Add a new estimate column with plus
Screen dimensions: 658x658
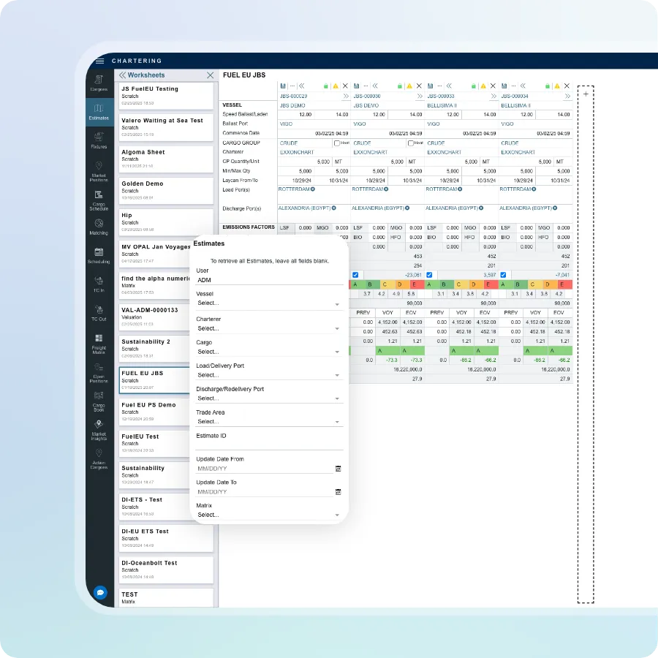pos(586,94)
